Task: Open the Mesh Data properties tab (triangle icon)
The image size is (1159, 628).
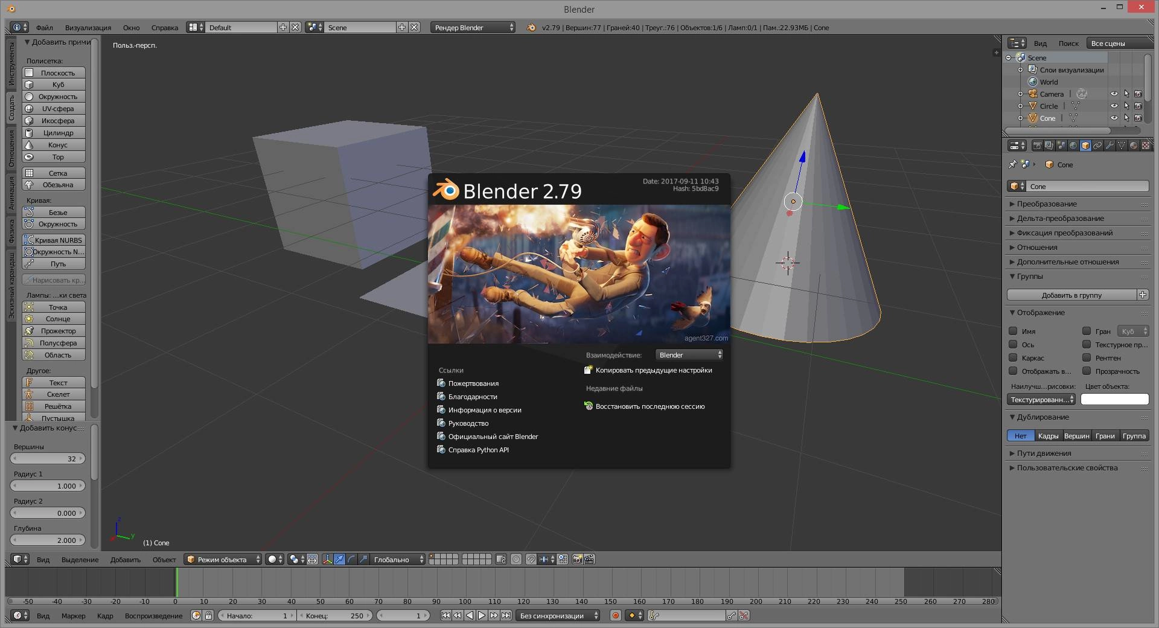Action: click(x=1122, y=146)
